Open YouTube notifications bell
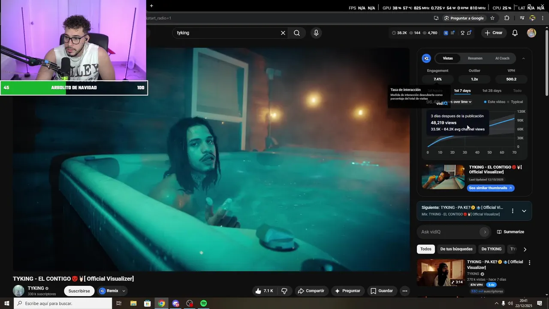The width and height of the screenshot is (549, 309). pos(515,33)
